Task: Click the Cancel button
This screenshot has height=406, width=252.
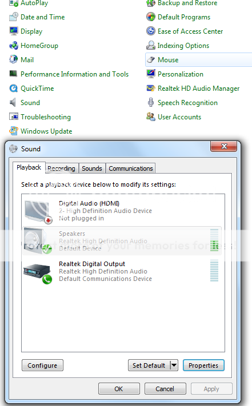Action: pyautogui.click(x=165, y=389)
